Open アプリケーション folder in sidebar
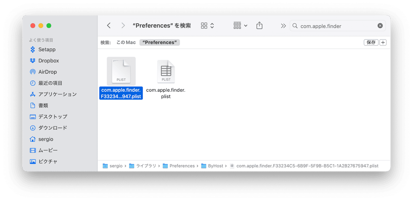413x201 pixels. (x=57, y=94)
